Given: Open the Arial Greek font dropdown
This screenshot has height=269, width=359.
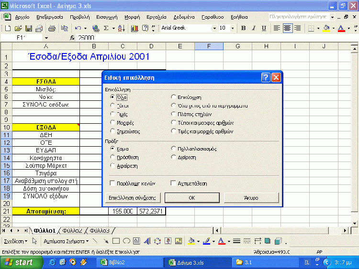Looking at the screenshot, I should pyautogui.click(x=214, y=28).
